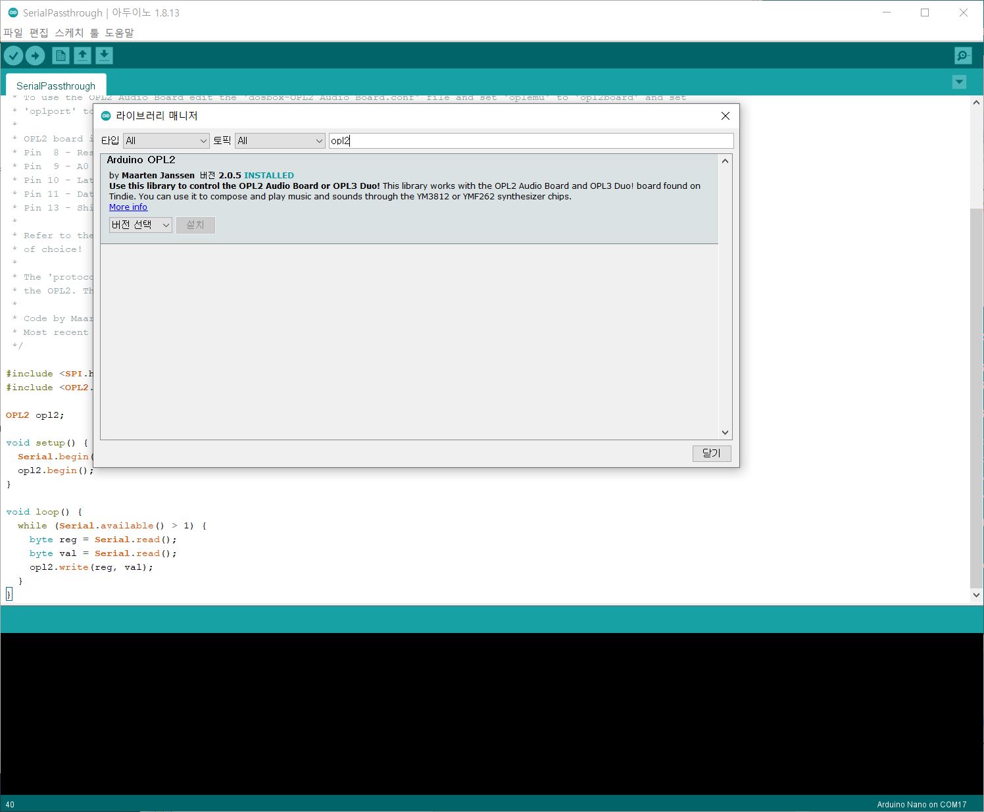Open the tab options dropdown arrow
This screenshot has height=812, width=984.
960,82
